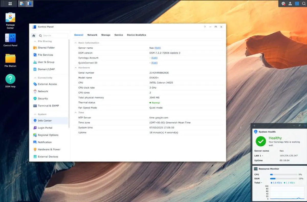Screen dimensions: 307x202
Task: Pin the widget panel
Action: point(300,125)
